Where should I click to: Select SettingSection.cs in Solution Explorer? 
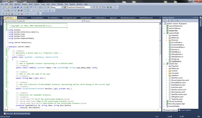pos(177,57)
